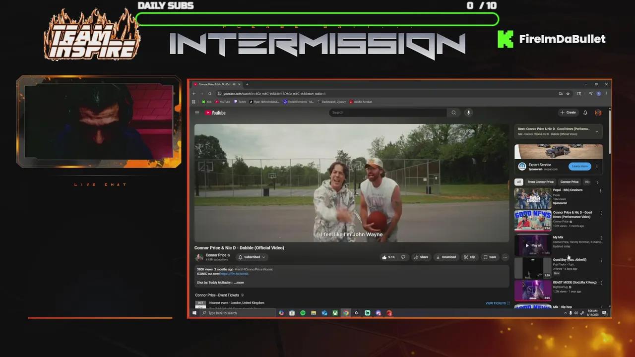Expand the Next up mix playlist panel

pos(597,131)
